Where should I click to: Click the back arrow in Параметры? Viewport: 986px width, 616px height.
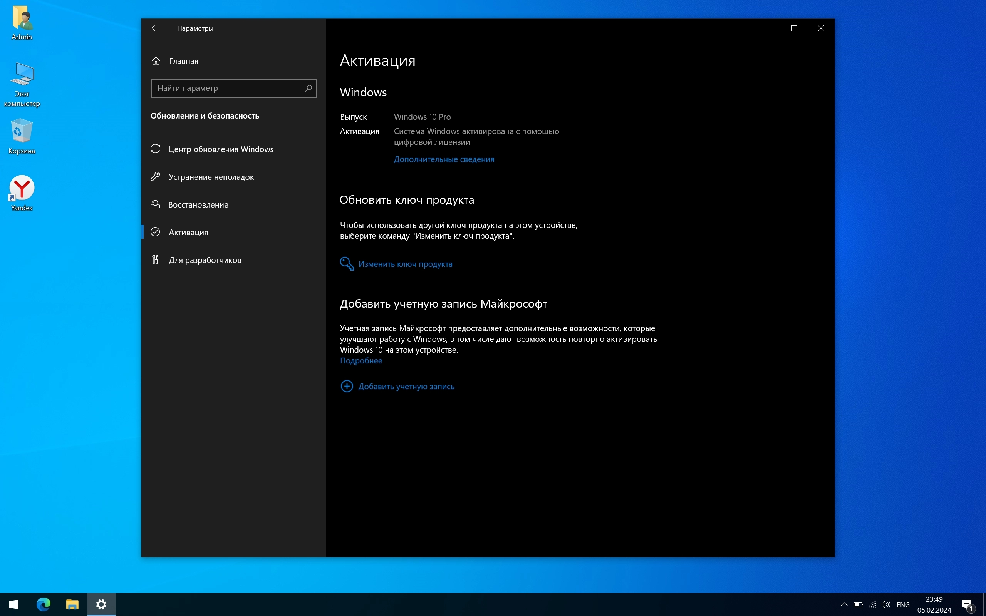(x=155, y=28)
